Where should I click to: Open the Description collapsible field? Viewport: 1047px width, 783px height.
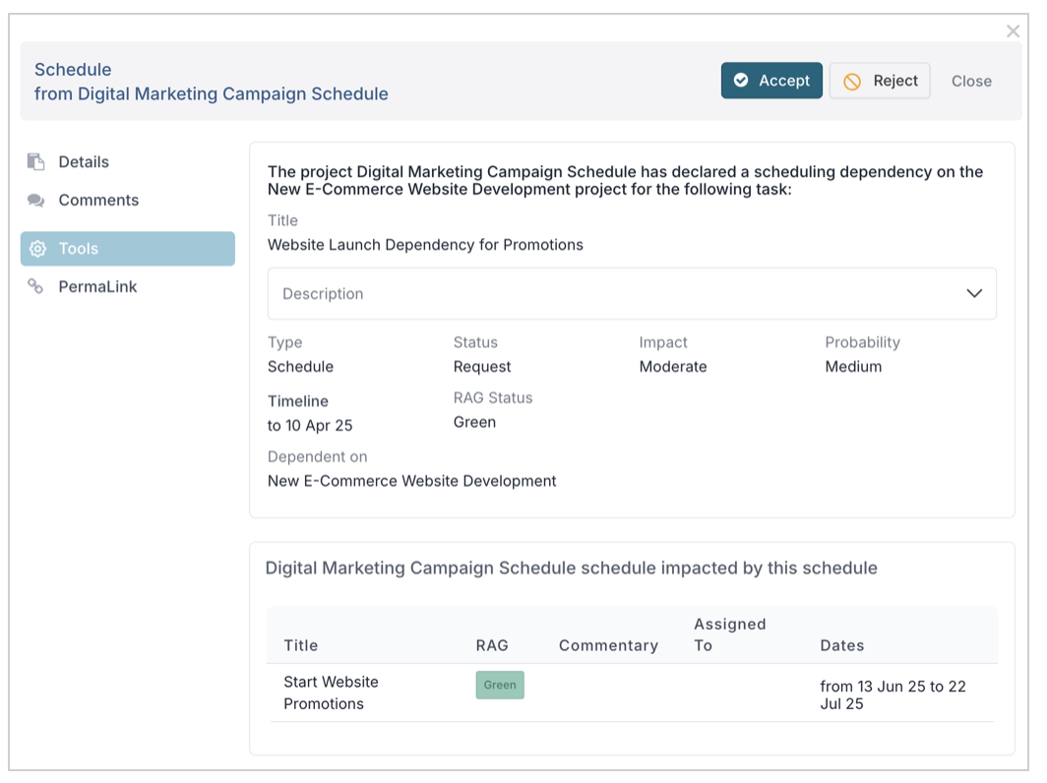coord(632,294)
